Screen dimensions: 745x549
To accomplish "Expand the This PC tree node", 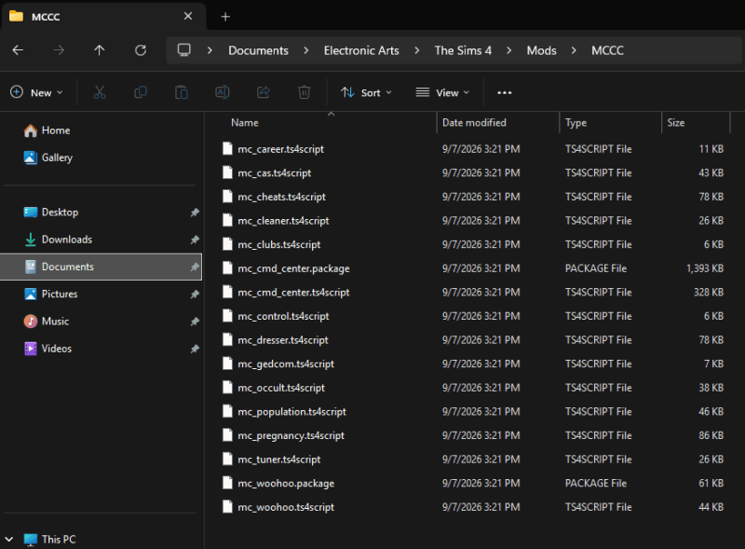I will click(9, 539).
